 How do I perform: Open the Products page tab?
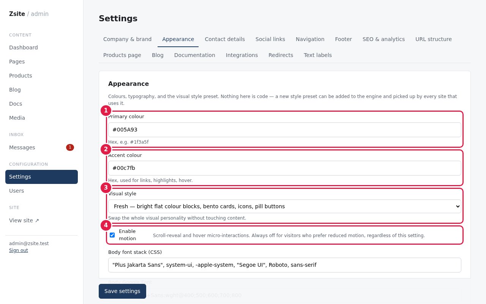122,55
